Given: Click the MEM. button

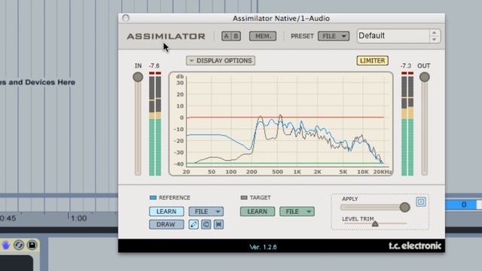Looking at the screenshot, I should [x=263, y=36].
